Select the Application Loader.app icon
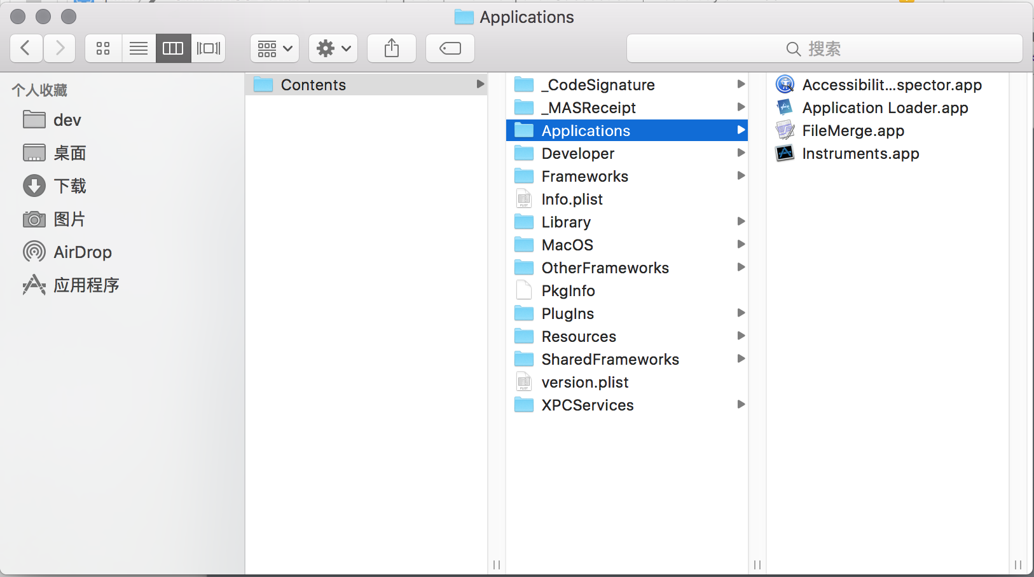The image size is (1034, 577). (785, 107)
